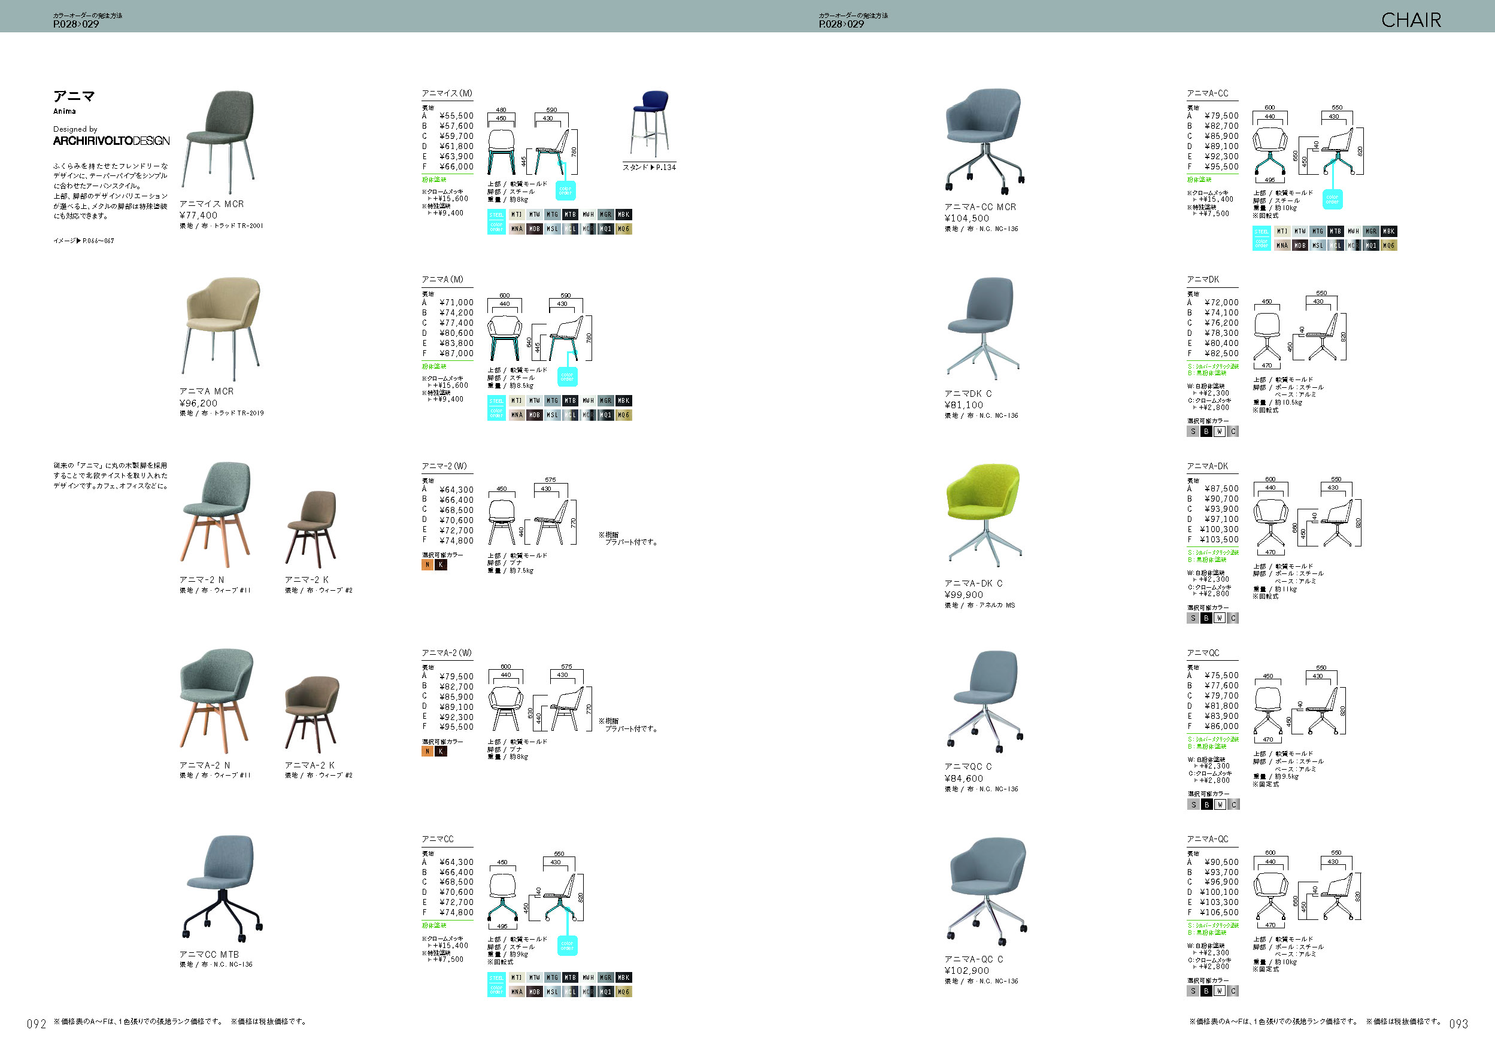Click the アニマQC C caster chair photo
Image resolution: width=1495 pixels, height=1057 pixels.
(x=985, y=701)
